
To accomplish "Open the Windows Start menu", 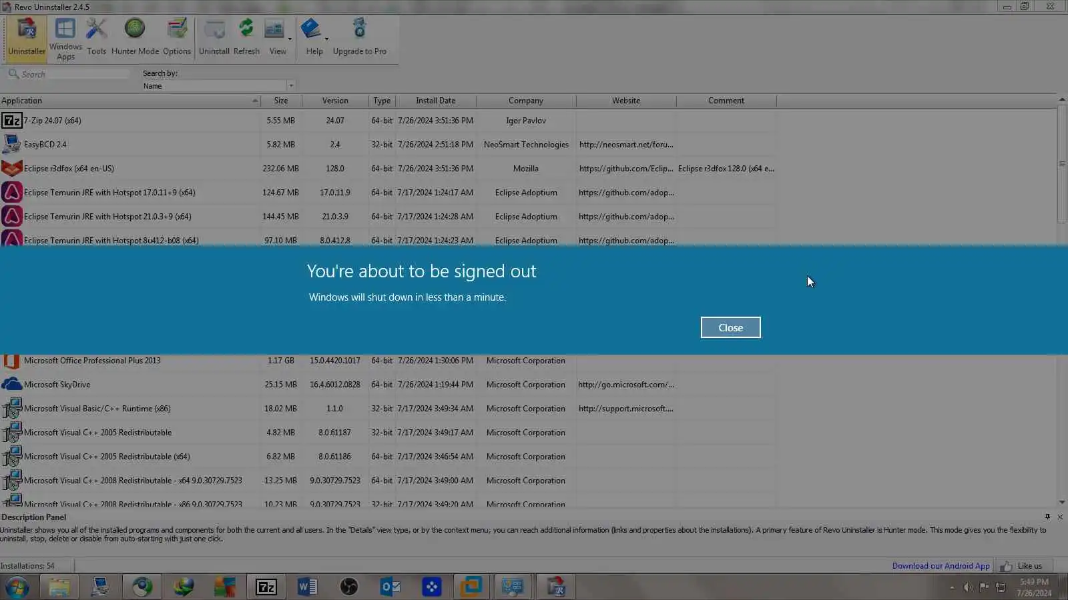I will [x=17, y=587].
